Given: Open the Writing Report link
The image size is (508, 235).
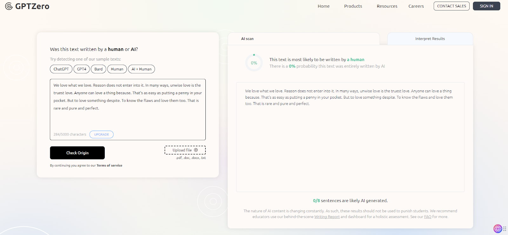Looking at the screenshot, I should 327,217.
